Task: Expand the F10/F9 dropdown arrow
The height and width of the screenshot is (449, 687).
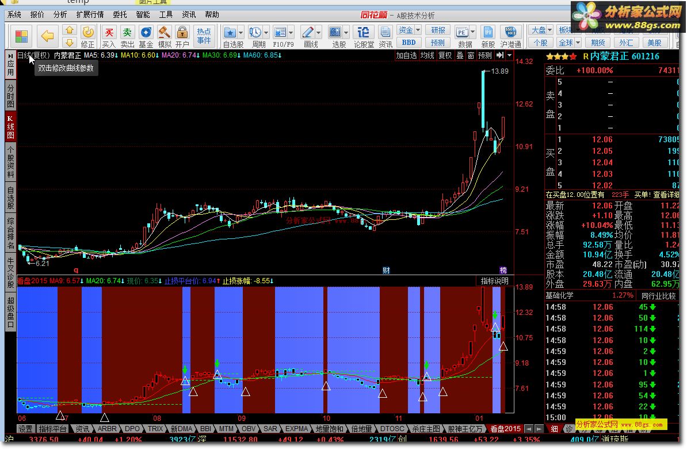Action: (x=291, y=33)
